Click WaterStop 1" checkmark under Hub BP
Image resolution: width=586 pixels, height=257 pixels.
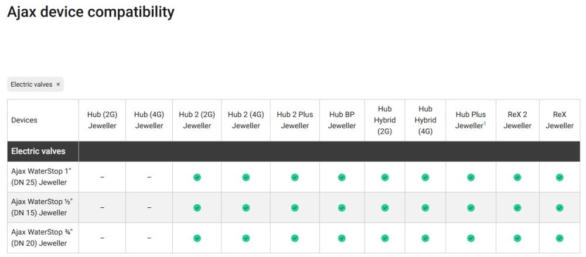342,177
